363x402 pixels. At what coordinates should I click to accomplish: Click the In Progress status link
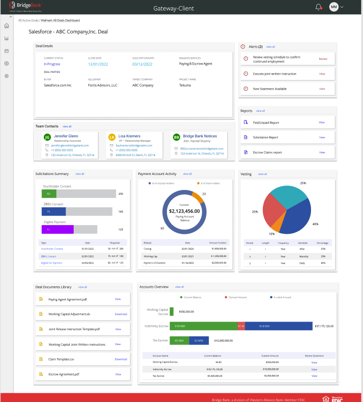[x=52, y=64]
